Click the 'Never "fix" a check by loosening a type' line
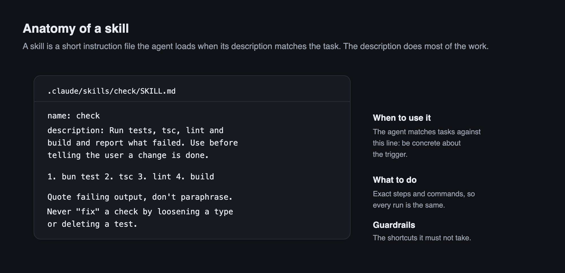 [x=140, y=212]
